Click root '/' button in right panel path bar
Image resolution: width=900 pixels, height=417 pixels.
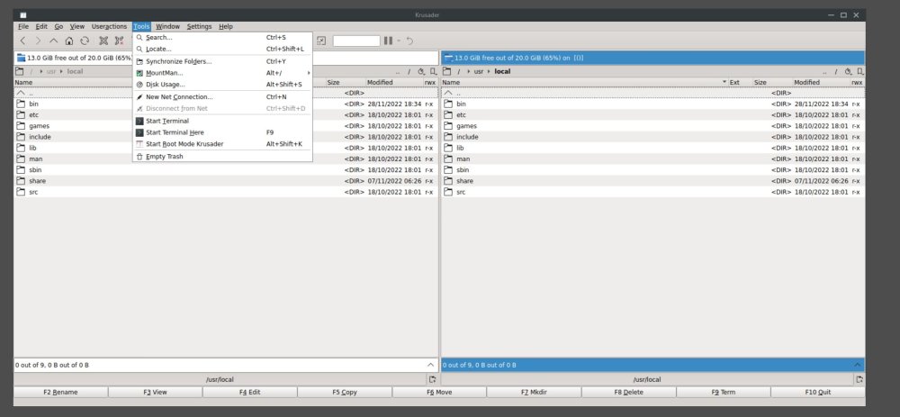[836, 72]
